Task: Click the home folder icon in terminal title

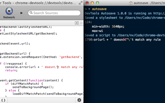Action: point(131,3)
